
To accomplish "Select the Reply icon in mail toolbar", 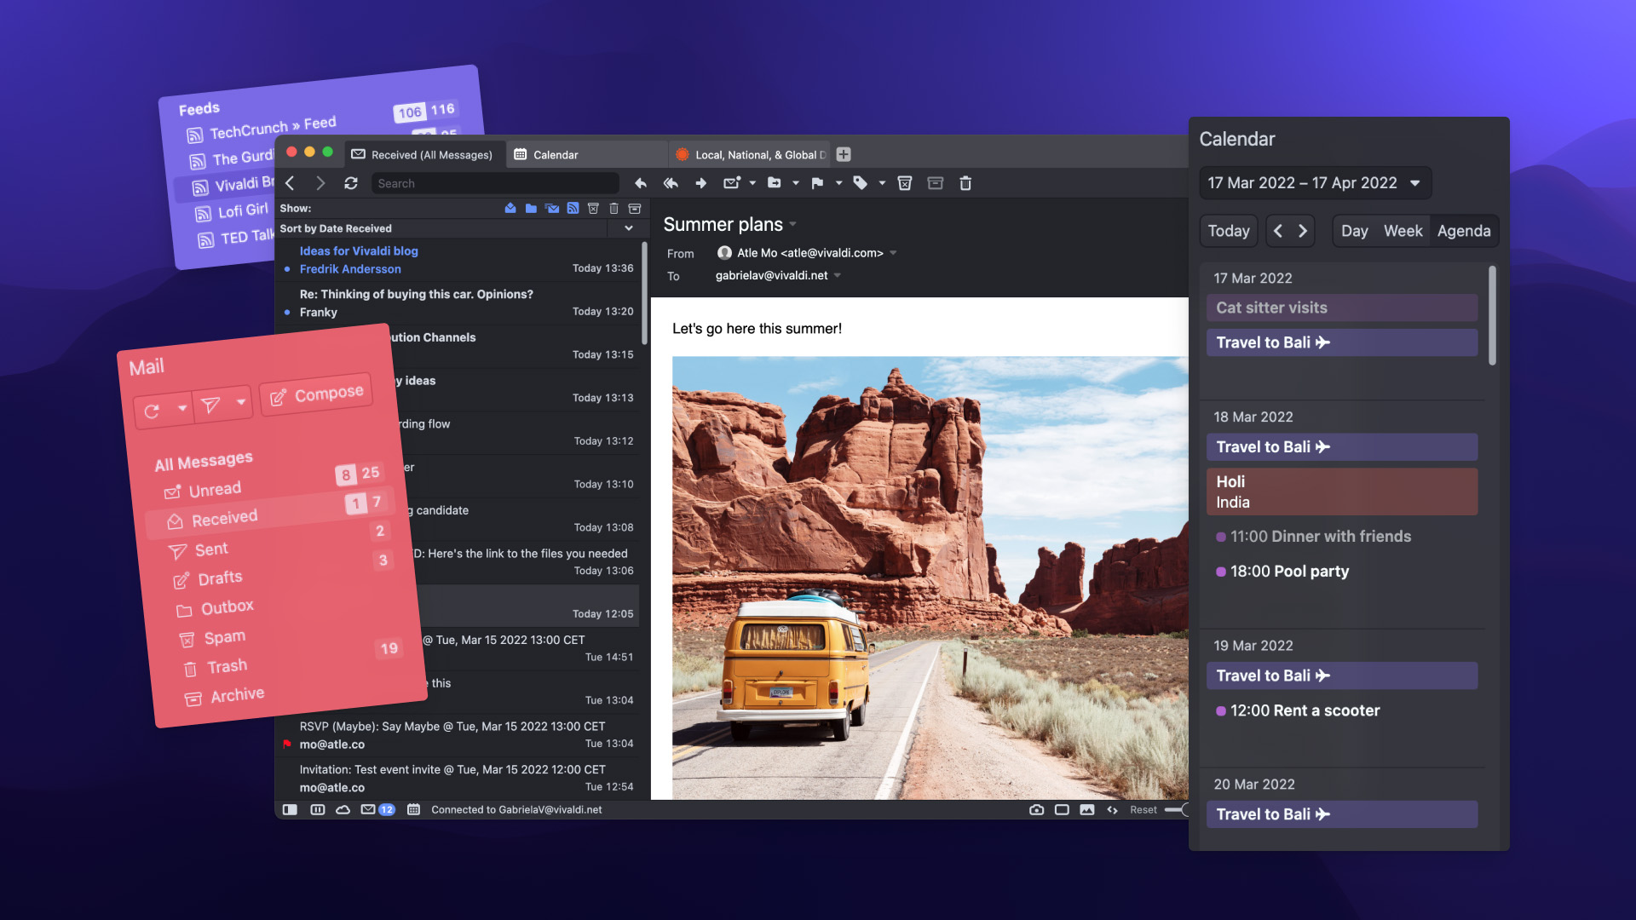I will [x=639, y=182].
